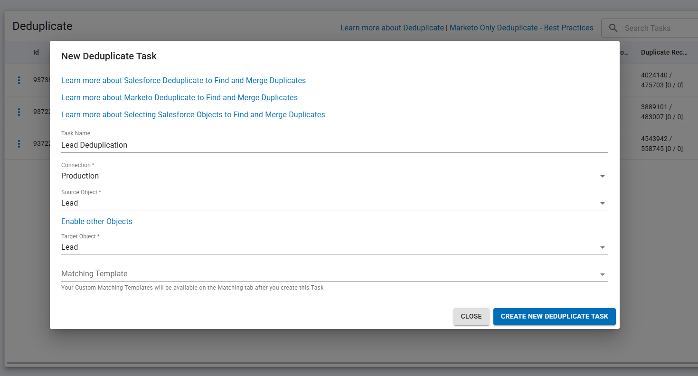Open the Connection dropdown
Viewport: 698px width, 376px height.
[602, 176]
